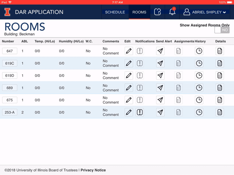The image size is (234, 175).
Task: Select the Rooms tab
Action: [x=139, y=12]
